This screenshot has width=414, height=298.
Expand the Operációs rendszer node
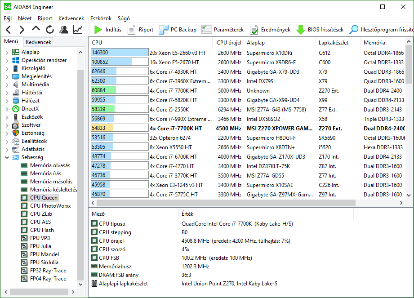[x=7, y=60]
